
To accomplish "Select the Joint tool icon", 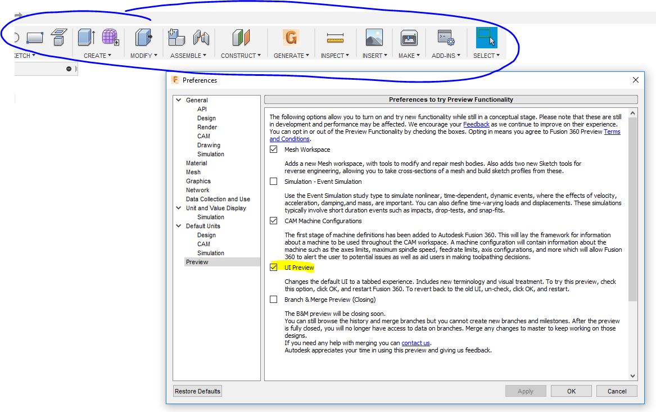I will coord(201,37).
